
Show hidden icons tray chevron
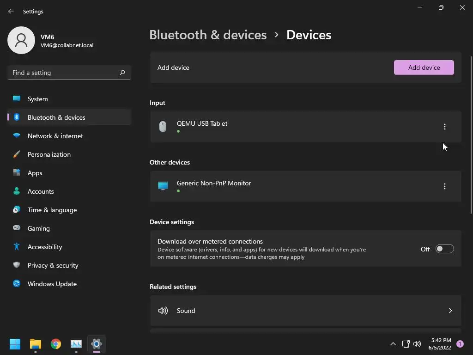click(x=393, y=344)
